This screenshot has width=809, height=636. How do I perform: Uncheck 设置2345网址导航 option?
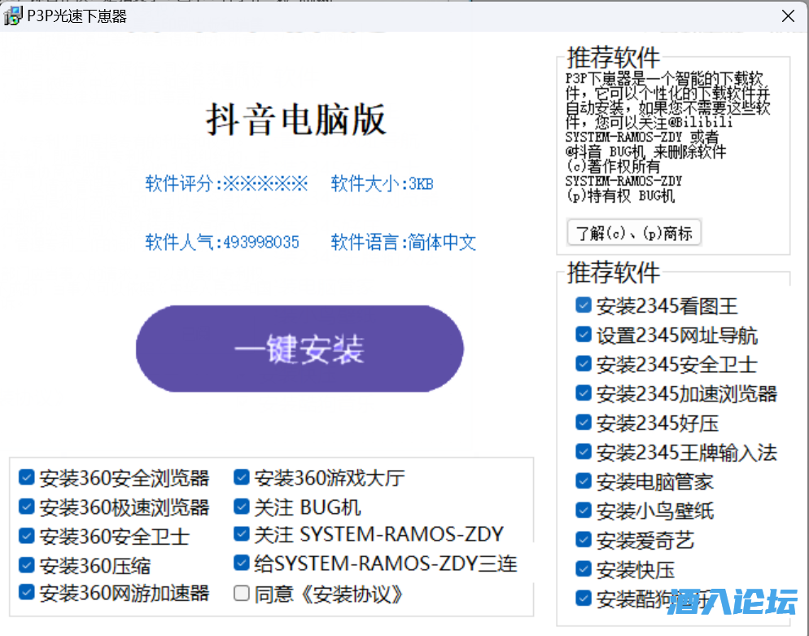[x=584, y=334]
